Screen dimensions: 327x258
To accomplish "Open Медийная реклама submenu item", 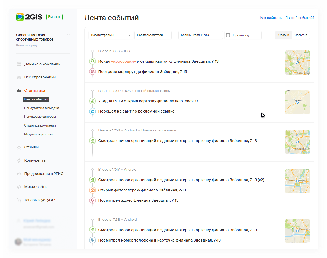I will pos(39,134).
